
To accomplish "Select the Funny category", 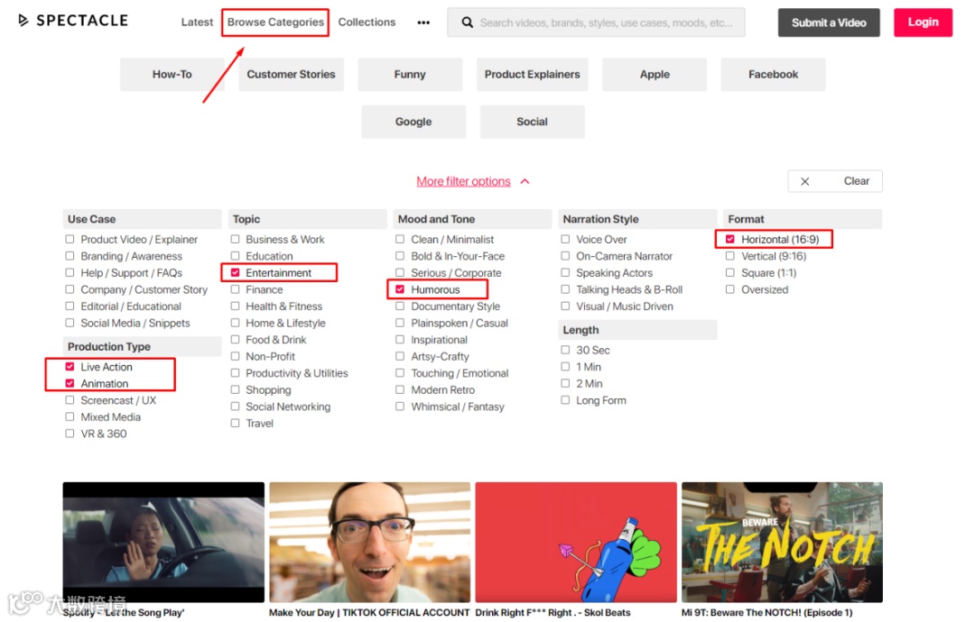I will click(x=410, y=75).
